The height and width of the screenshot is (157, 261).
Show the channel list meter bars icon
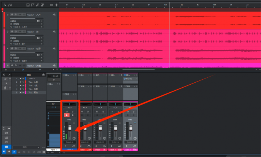pyautogui.click(x=43, y=75)
